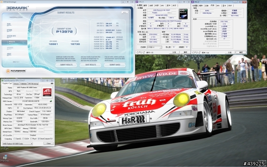Select the SPD tab in right CPU-Z window
The image size is (267, 167).
pos(218,5)
